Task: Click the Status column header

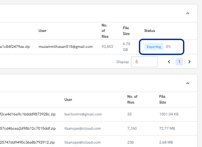Action: click(150, 31)
